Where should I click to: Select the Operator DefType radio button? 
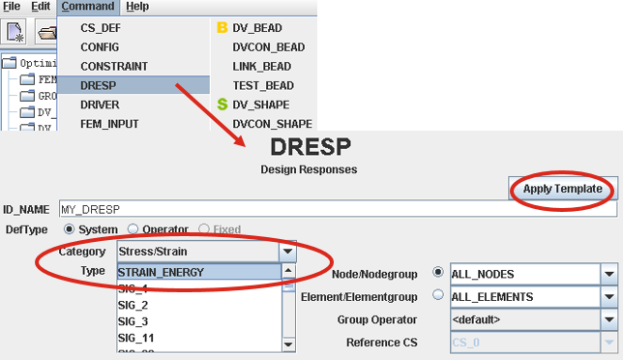point(133,229)
